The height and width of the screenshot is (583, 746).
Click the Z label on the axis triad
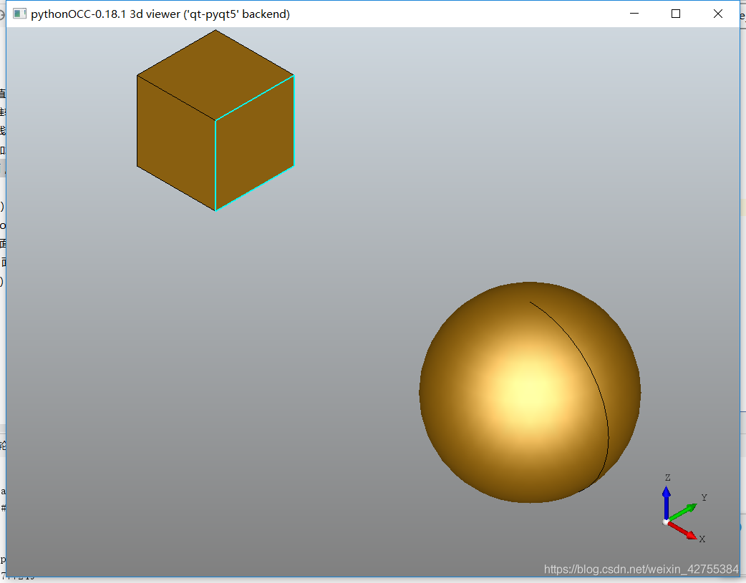click(x=667, y=478)
